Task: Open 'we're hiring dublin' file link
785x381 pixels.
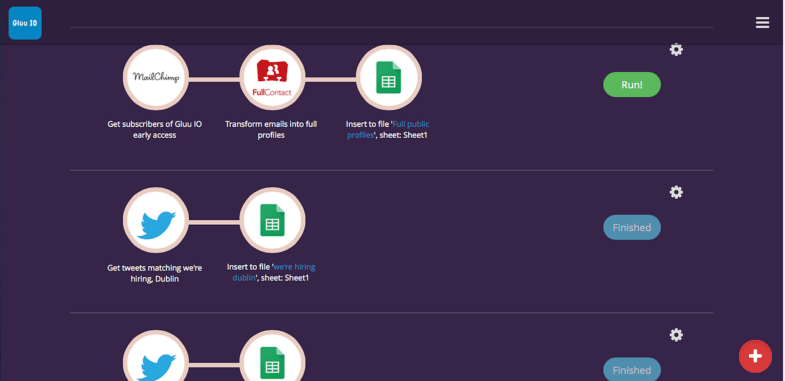Action: coord(274,272)
